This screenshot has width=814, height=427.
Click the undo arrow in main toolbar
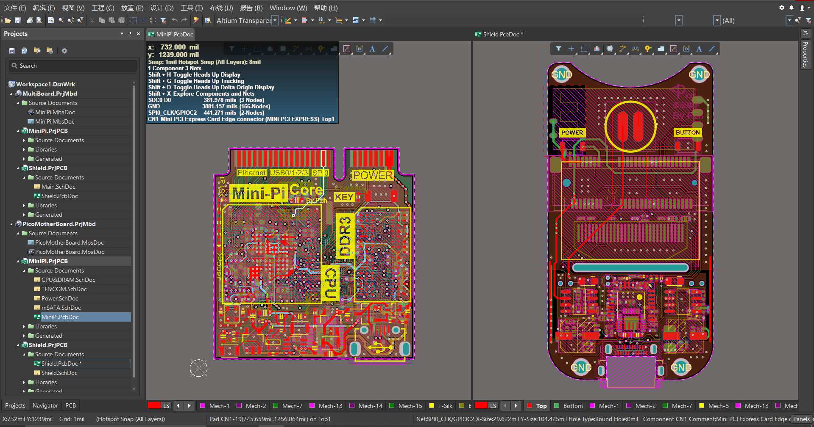pyautogui.click(x=174, y=20)
